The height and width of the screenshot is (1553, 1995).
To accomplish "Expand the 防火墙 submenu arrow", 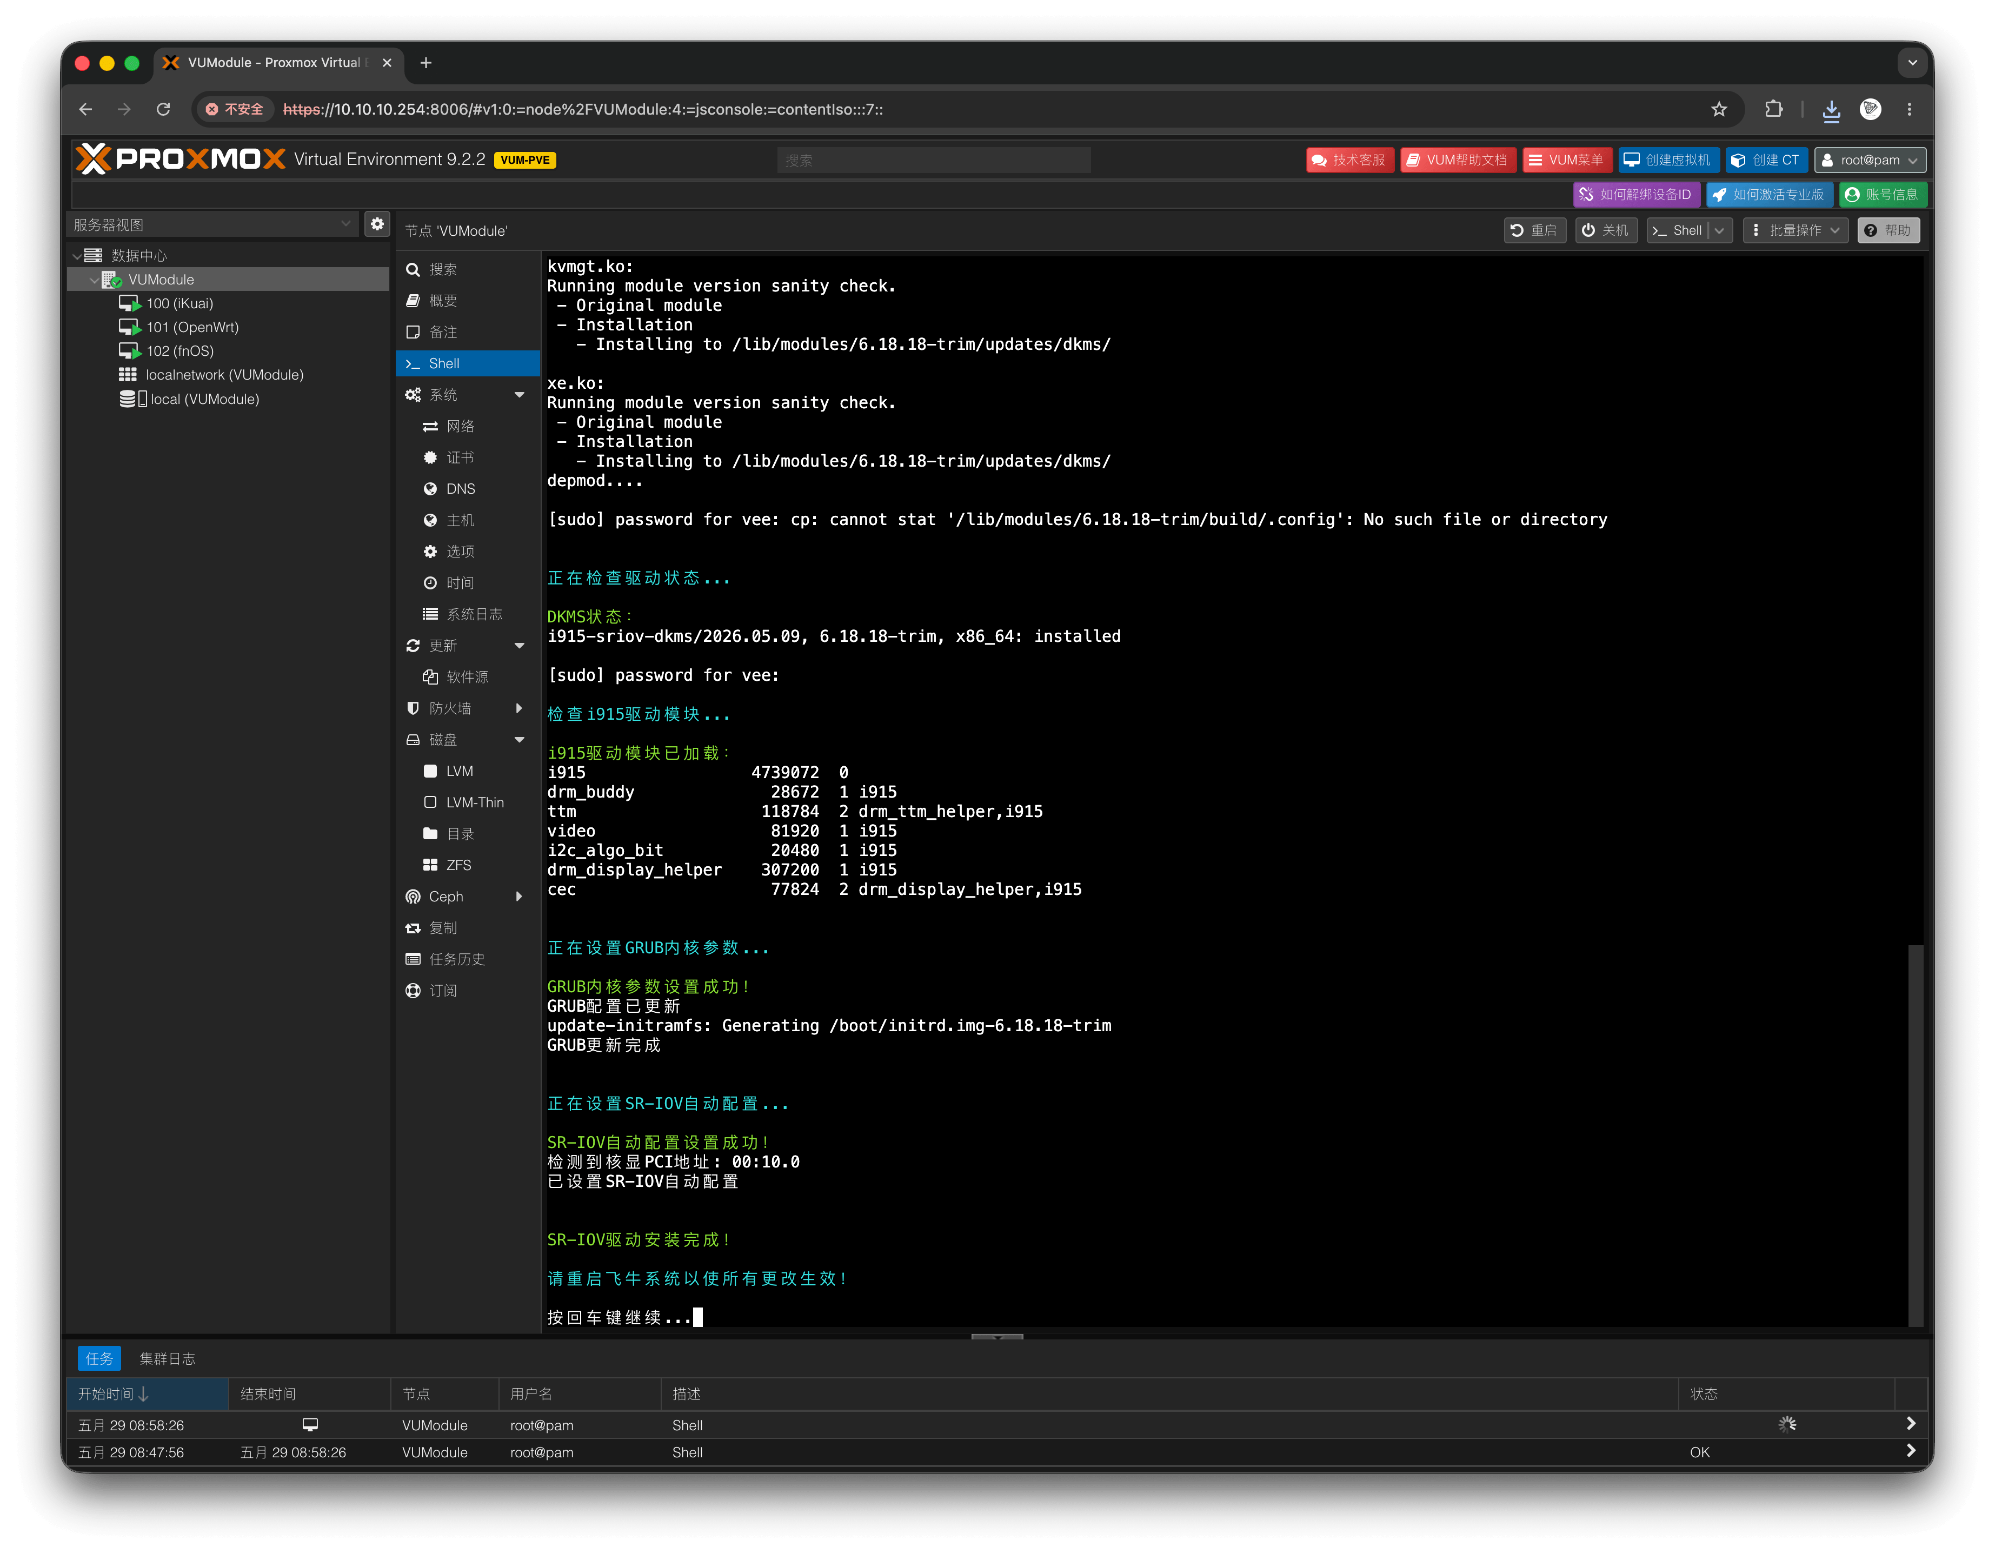I will coord(519,708).
